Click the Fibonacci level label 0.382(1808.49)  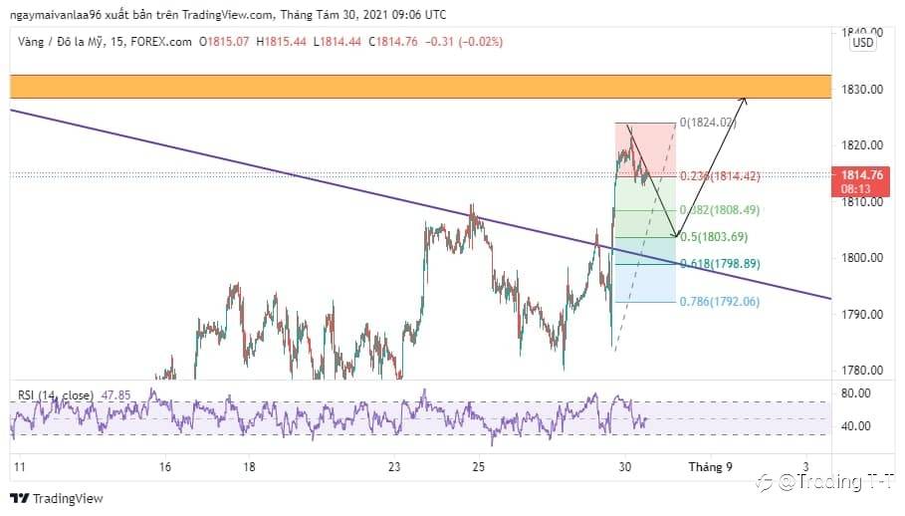pos(720,210)
